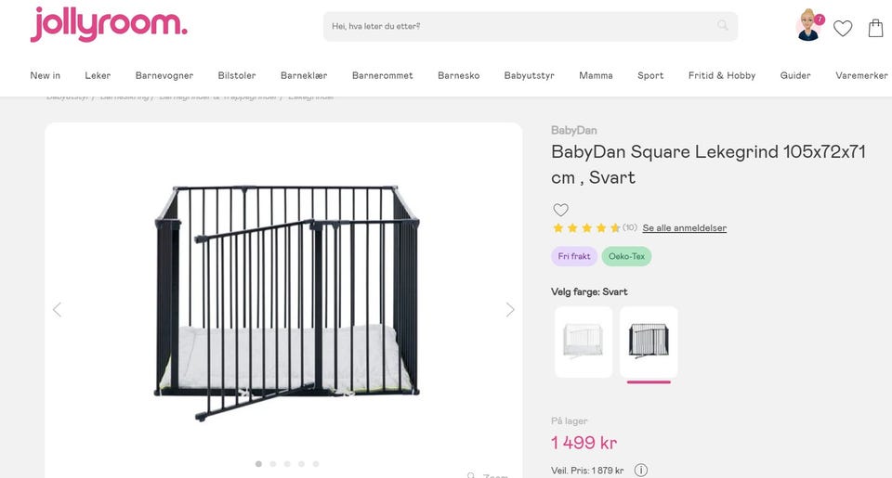This screenshot has height=478, width=892.
Task: Click the price info icon
Action: 641,471
